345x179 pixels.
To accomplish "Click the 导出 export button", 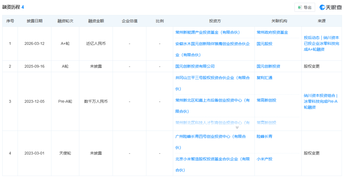I will pos(305,7).
